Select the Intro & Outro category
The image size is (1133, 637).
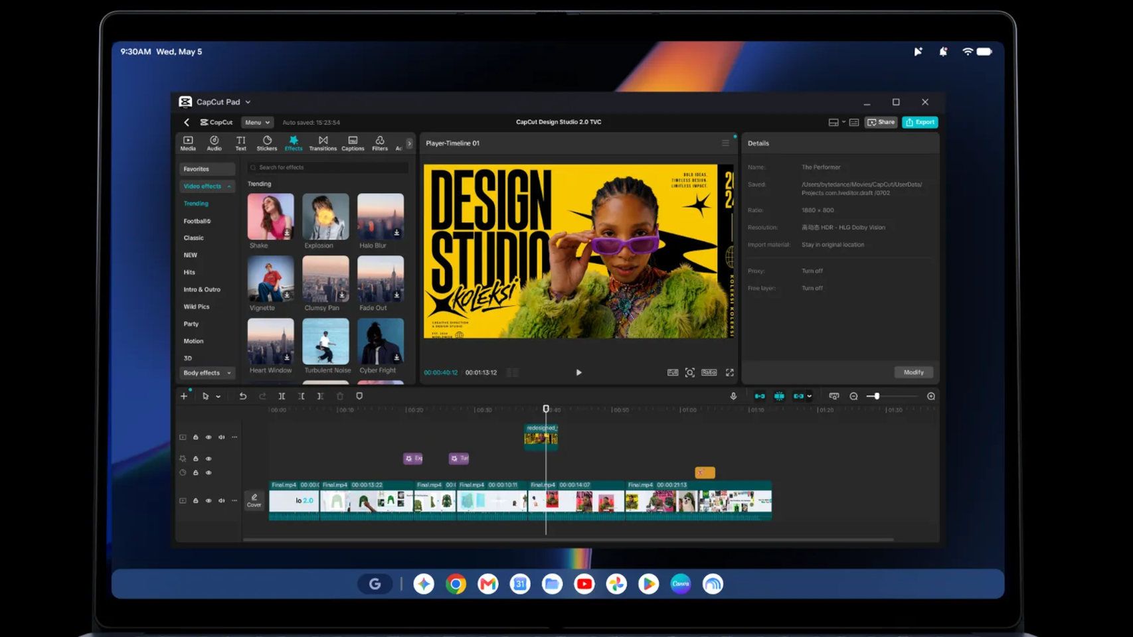(x=202, y=289)
